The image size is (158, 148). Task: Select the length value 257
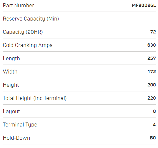click(152, 58)
